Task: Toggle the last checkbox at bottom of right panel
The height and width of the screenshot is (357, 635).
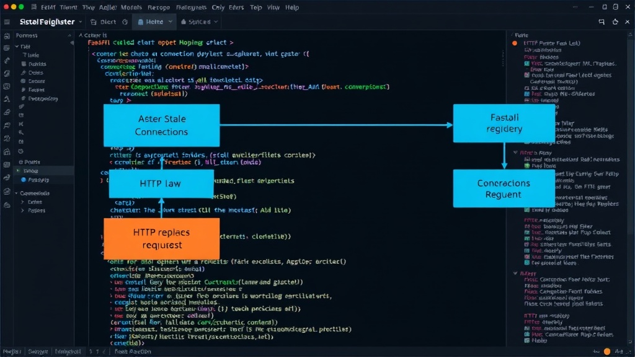Action: 527,340
